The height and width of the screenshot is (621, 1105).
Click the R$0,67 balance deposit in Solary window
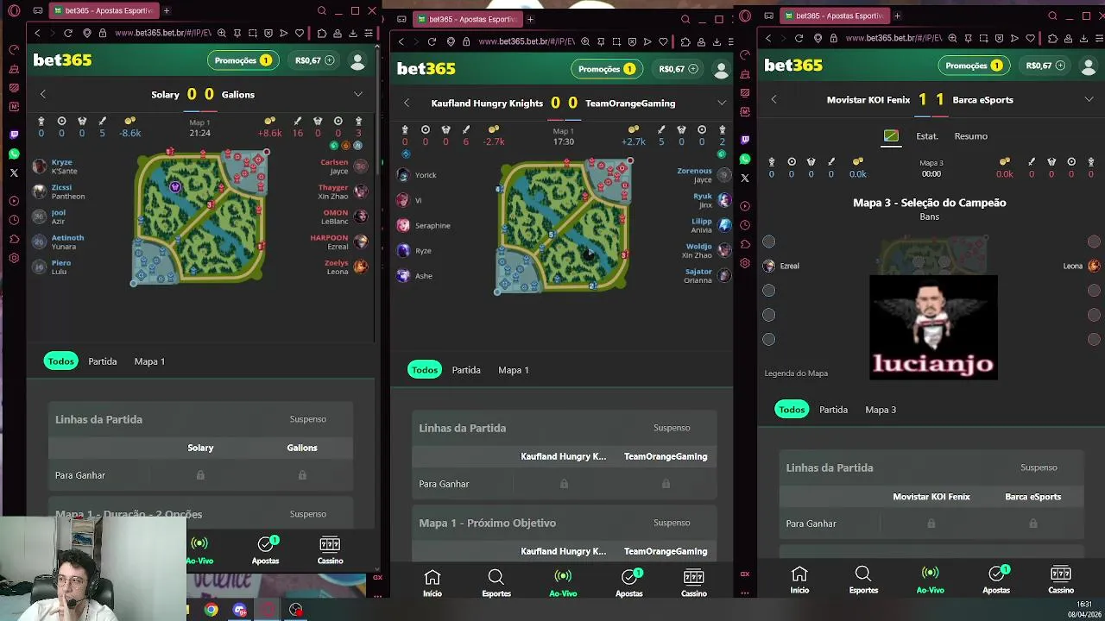[314, 60]
